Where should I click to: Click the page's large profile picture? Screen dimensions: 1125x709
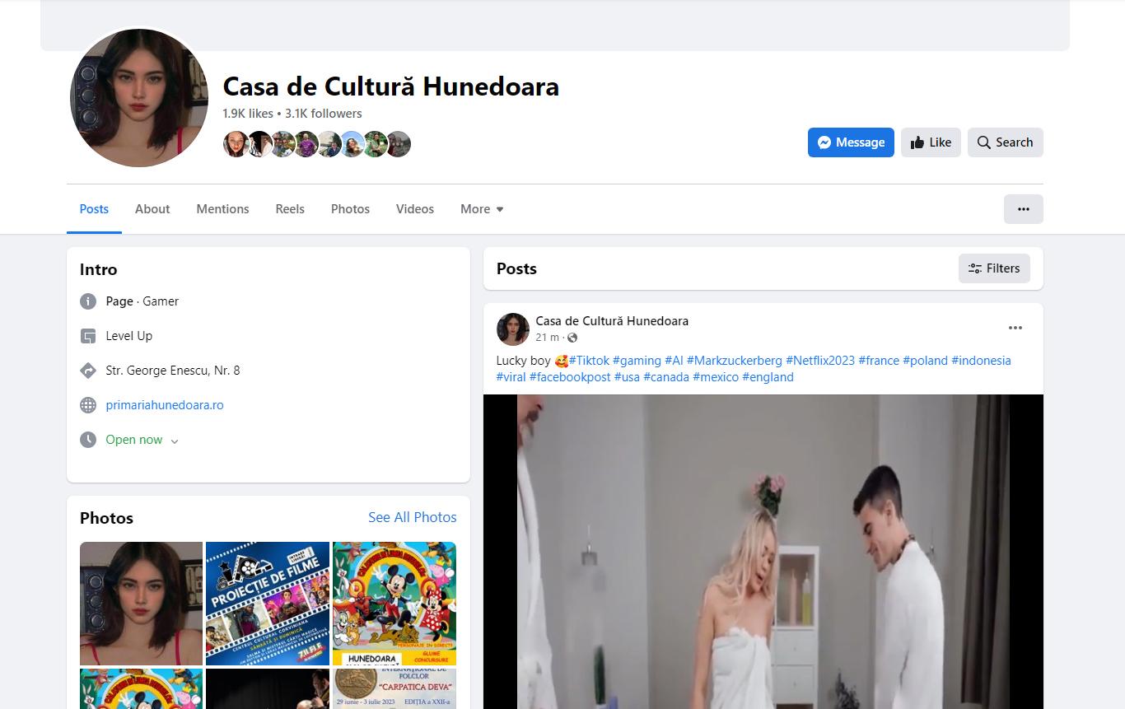coord(139,98)
